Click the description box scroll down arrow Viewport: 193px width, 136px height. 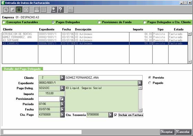click(140, 110)
